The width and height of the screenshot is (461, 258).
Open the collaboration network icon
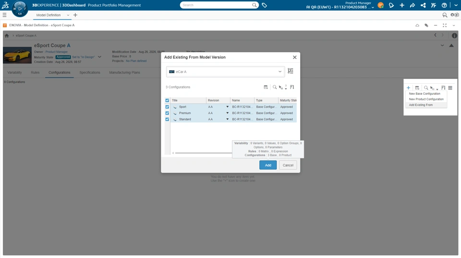point(423,5)
